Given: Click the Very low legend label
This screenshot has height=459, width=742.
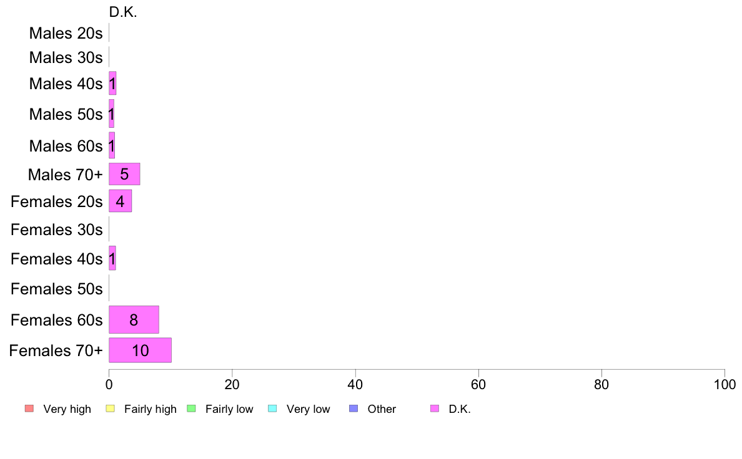Looking at the screenshot, I should pyautogui.click(x=308, y=409).
